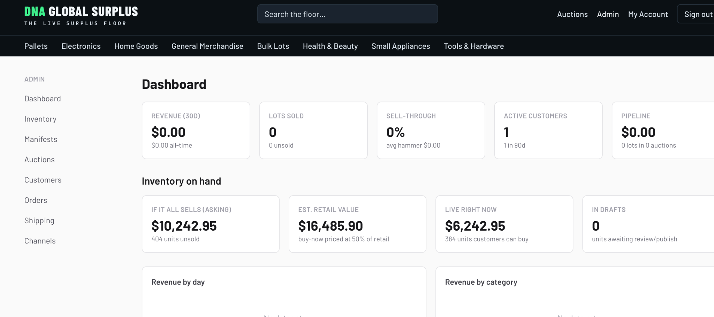Click the Sign out button
714x317 pixels.
click(696, 14)
